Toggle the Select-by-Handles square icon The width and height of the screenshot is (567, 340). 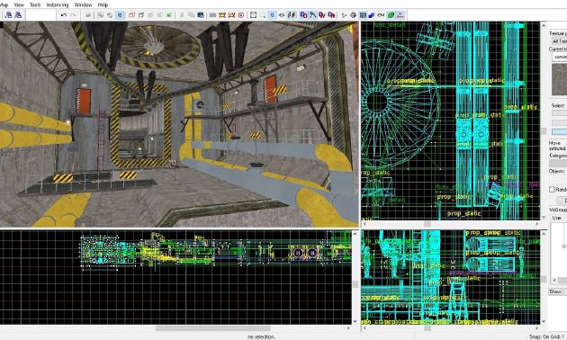pos(253,15)
